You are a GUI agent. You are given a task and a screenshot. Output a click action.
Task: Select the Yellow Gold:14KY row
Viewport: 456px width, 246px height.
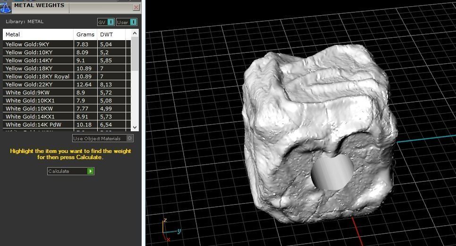(x=67, y=60)
